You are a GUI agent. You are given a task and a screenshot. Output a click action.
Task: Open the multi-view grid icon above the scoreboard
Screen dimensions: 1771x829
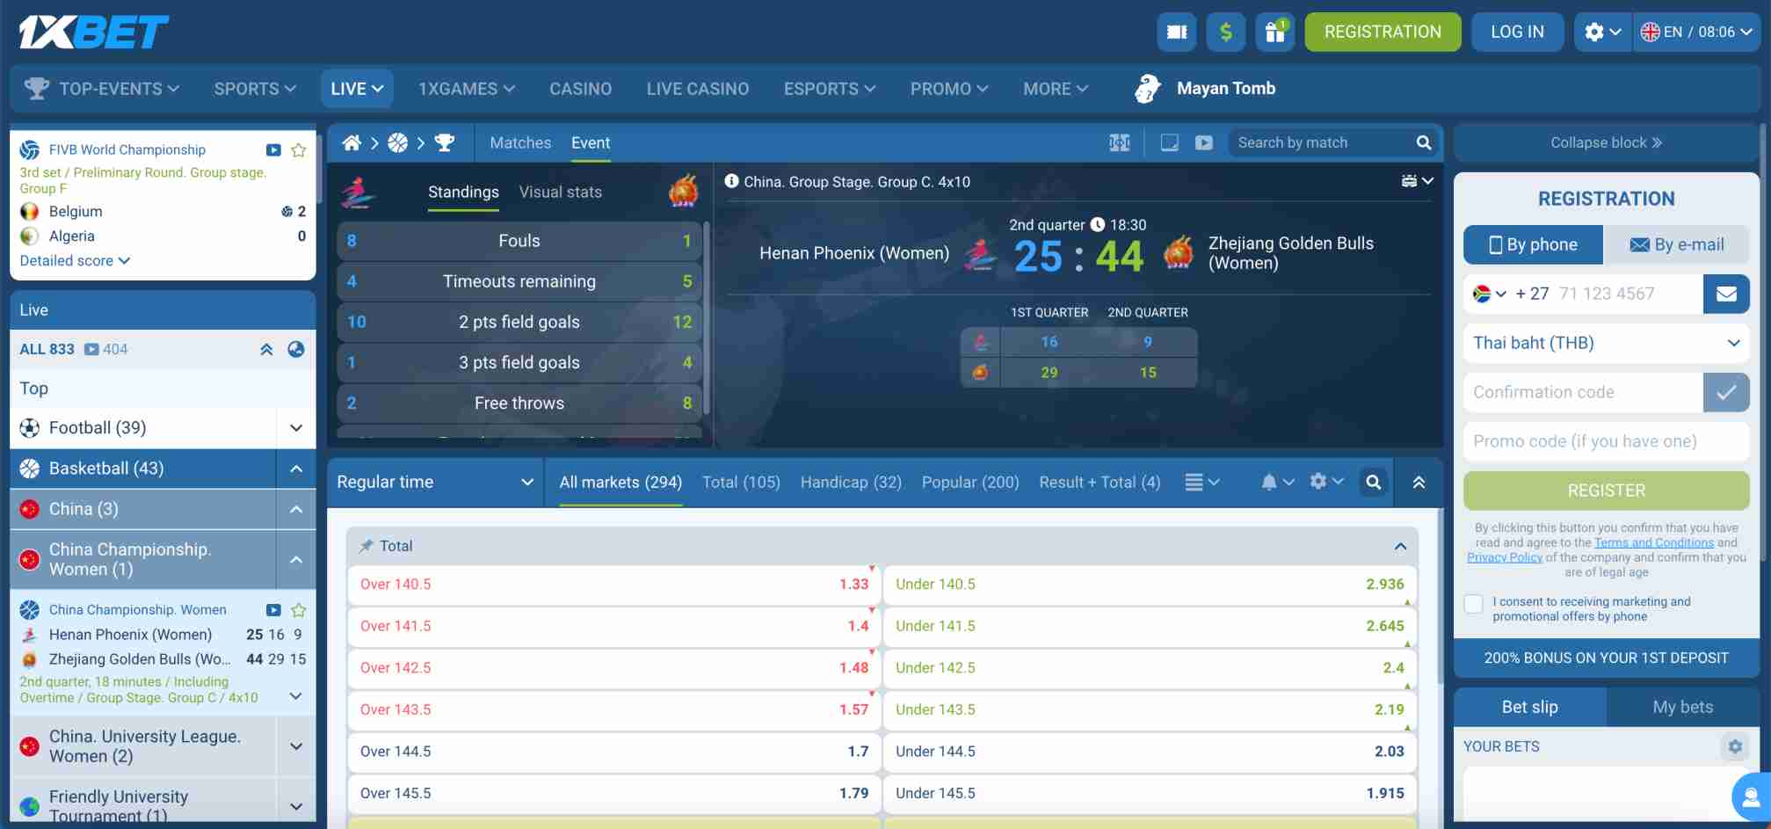[x=1120, y=142]
